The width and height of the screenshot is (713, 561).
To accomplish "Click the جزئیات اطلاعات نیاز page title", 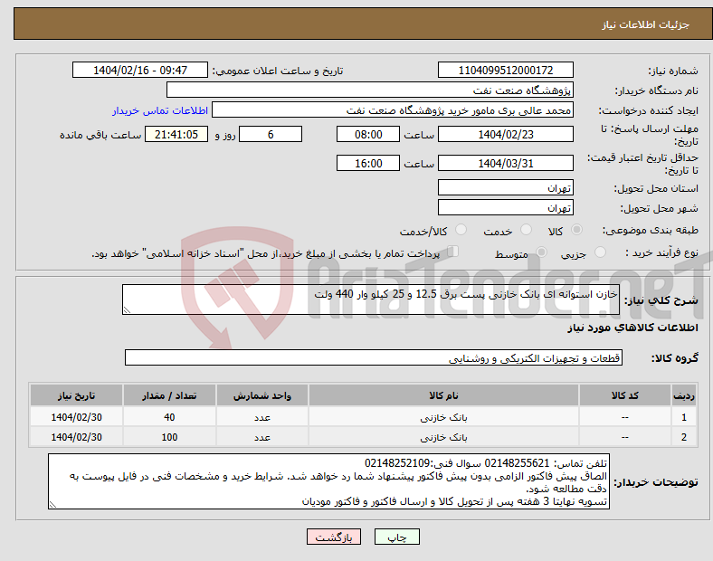I will 646,24.
